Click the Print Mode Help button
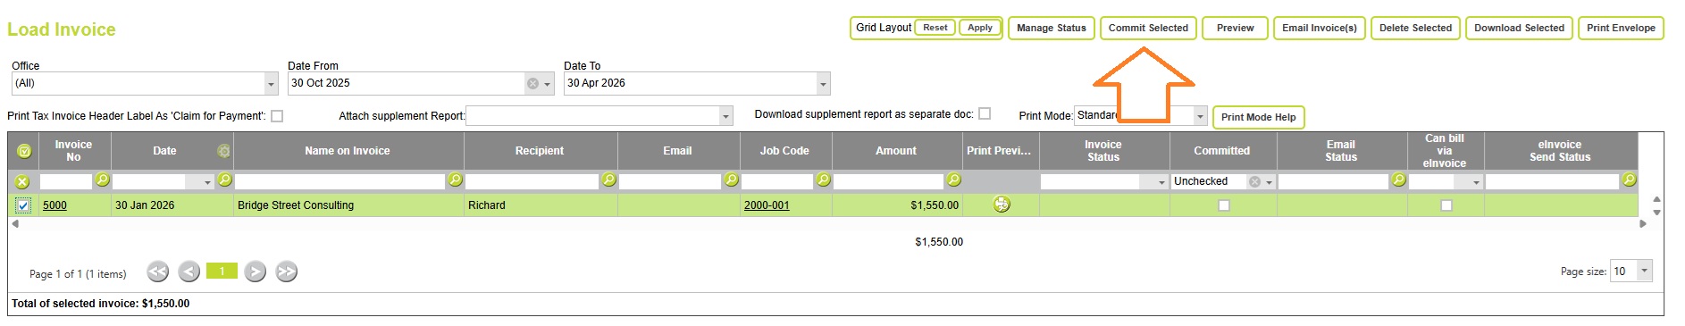The width and height of the screenshot is (1685, 326). pos(1258,117)
